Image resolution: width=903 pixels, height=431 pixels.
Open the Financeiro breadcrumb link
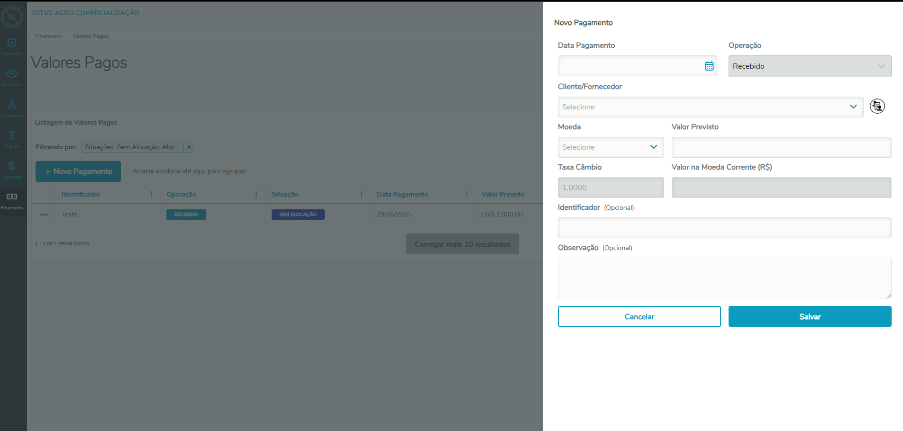pos(48,36)
